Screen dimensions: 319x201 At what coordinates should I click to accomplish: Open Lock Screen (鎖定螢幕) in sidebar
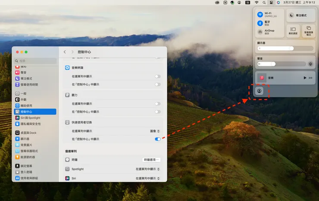pos(35,166)
